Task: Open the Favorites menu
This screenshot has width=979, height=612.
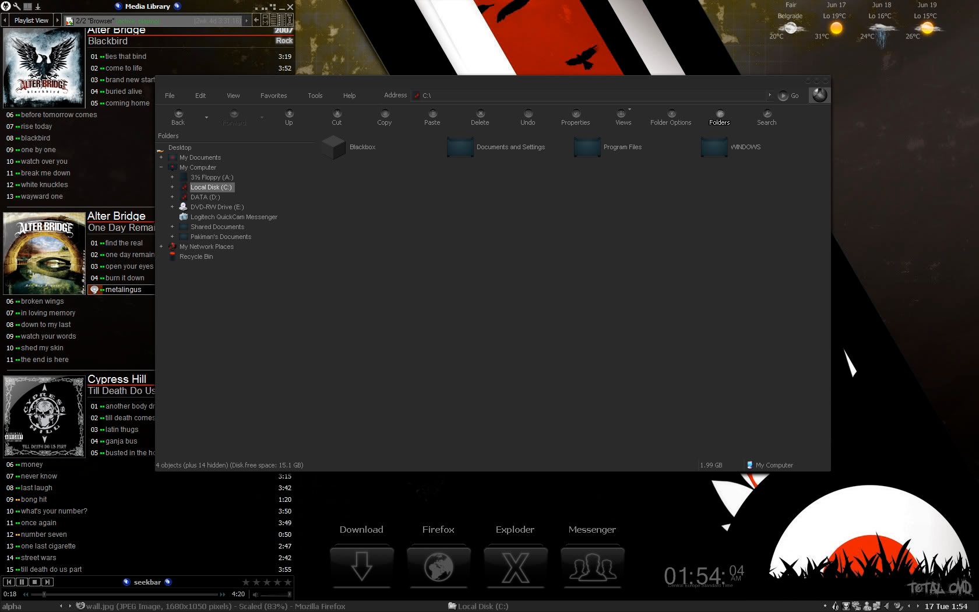Action: [274, 96]
